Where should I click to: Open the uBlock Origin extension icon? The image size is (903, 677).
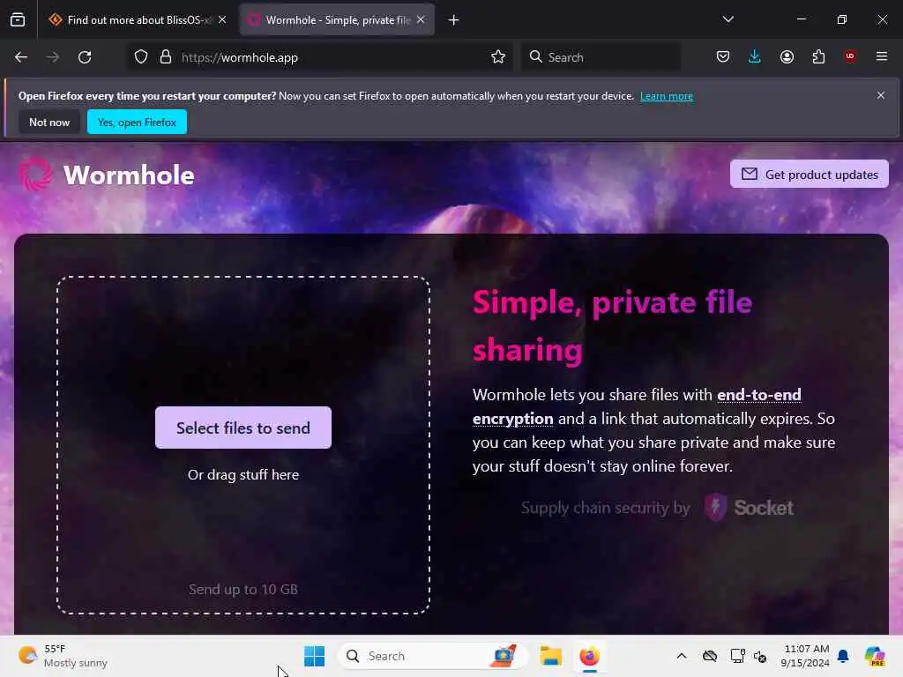coord(850,56)
